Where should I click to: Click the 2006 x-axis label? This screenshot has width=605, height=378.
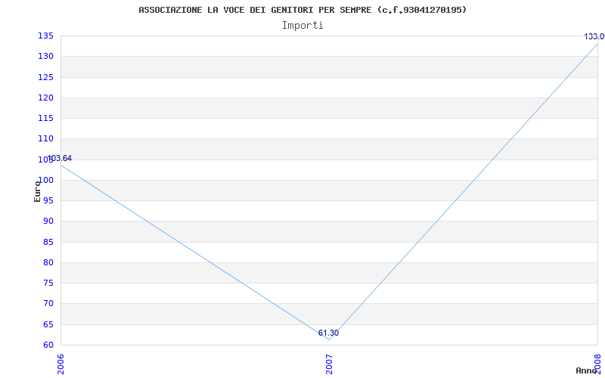pyautogui.click(x=60, y=364)
